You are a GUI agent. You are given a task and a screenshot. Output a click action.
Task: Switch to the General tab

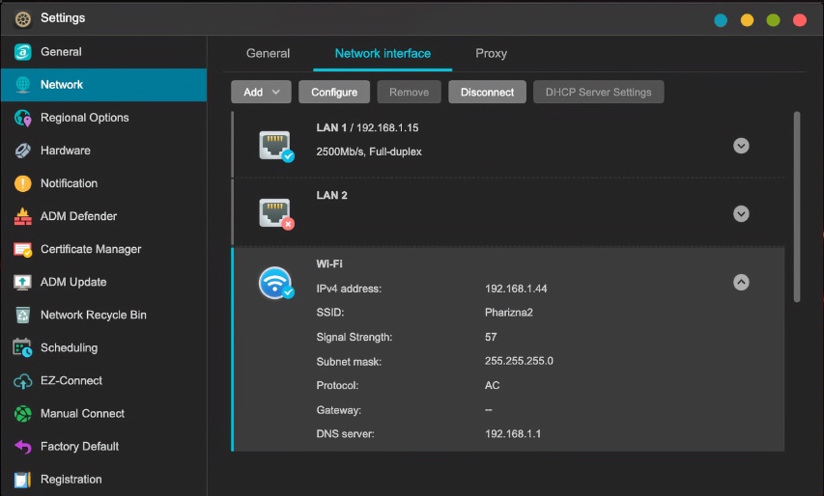coord(268,53)
